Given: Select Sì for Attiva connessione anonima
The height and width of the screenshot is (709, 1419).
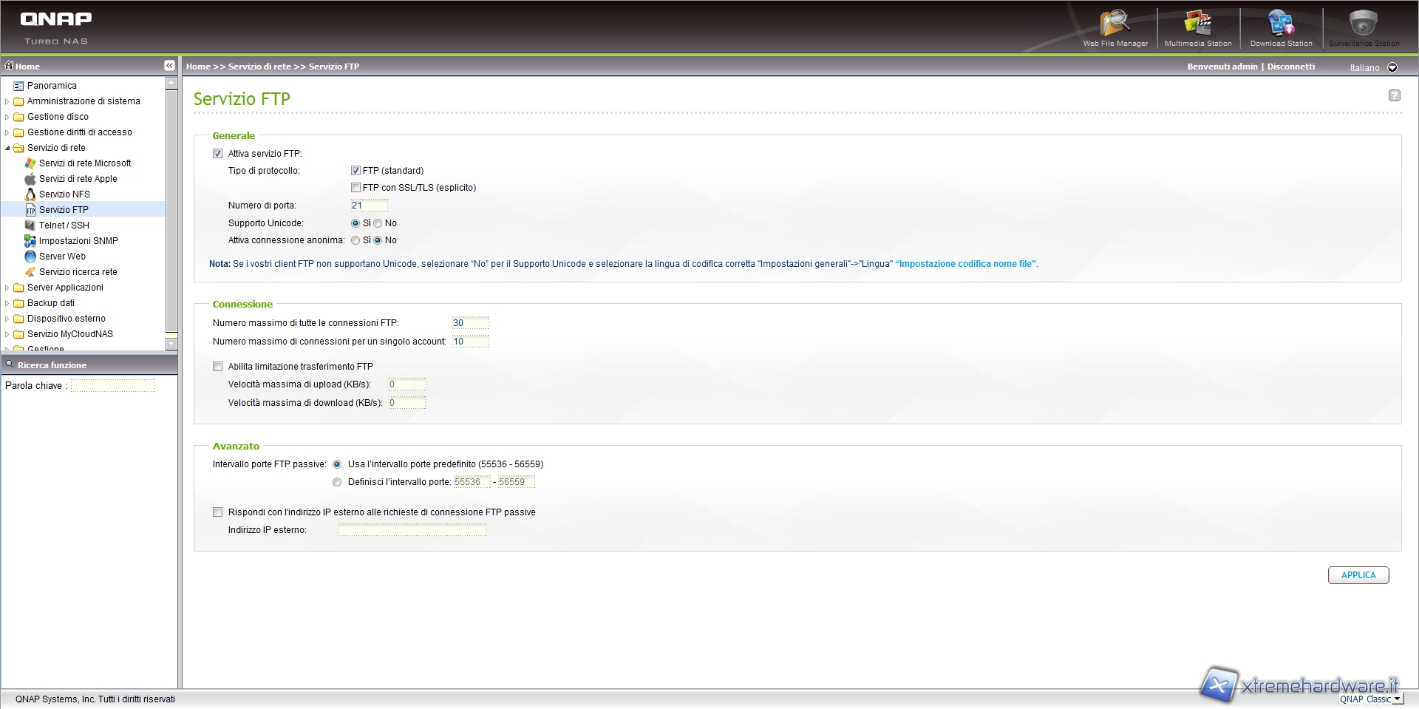Looking at the screenshot, I should 355,240.
